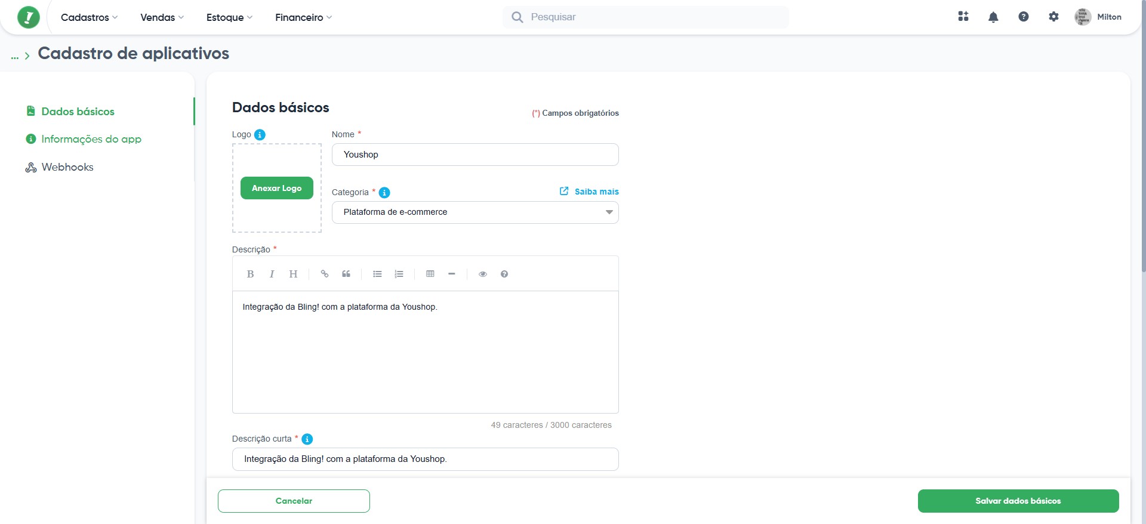The height and width of the screenshot is (524, 1146).
Task: Click the Pesquisar search field
Action: tap(646, 17)
